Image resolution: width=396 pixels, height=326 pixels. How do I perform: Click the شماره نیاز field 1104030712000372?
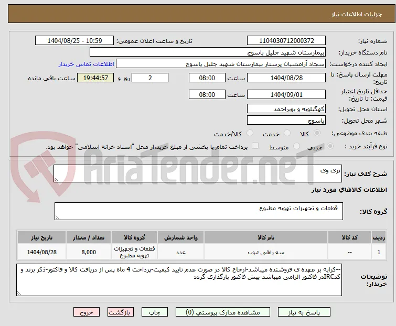(286, 41)
